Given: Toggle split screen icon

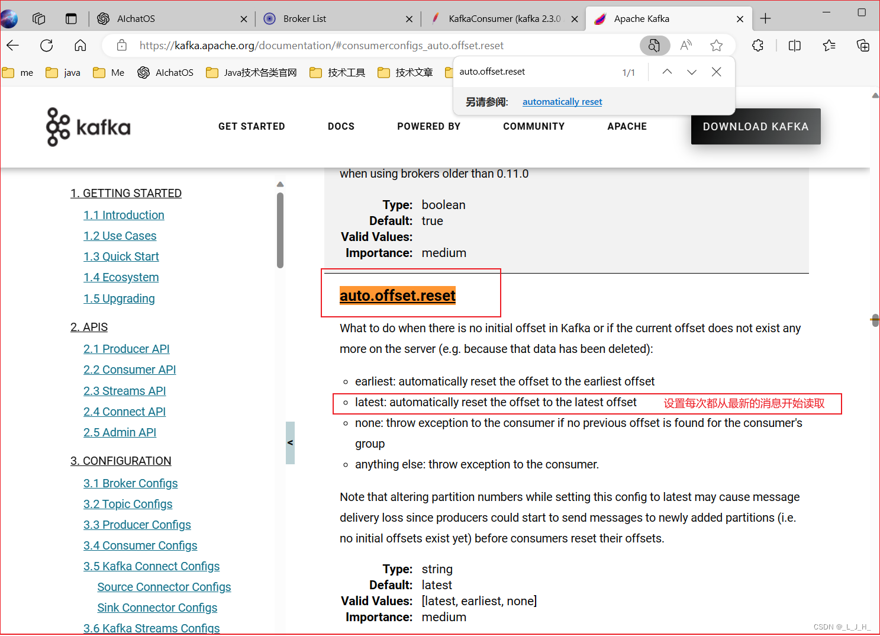Looking at the screenshot, I should tap(795, 46).
